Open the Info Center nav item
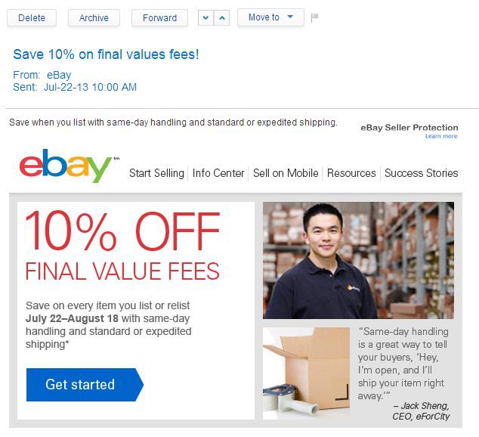 [x=218, y=173]
